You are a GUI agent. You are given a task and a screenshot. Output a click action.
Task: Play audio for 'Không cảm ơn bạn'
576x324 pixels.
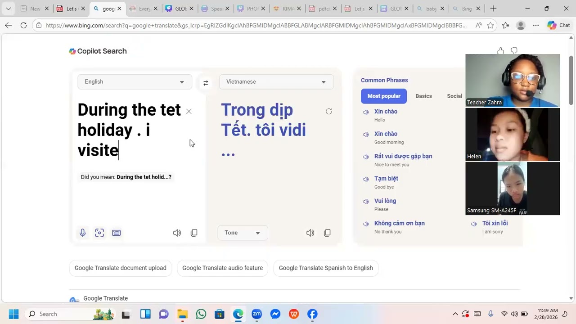[x=366, y=224]
